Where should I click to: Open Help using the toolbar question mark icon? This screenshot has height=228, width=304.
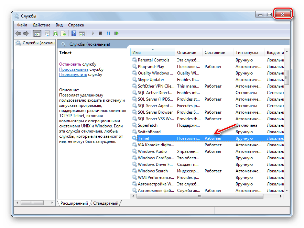point(74,33)
